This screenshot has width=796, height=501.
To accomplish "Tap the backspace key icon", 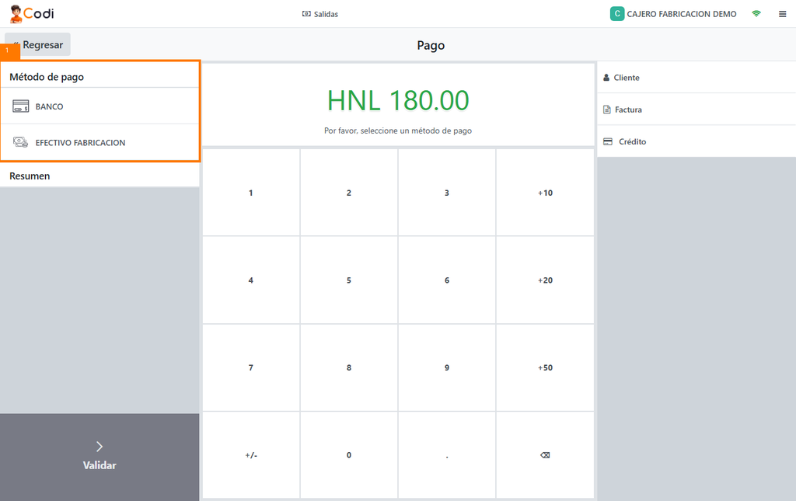I will click(x=545, y=455).
